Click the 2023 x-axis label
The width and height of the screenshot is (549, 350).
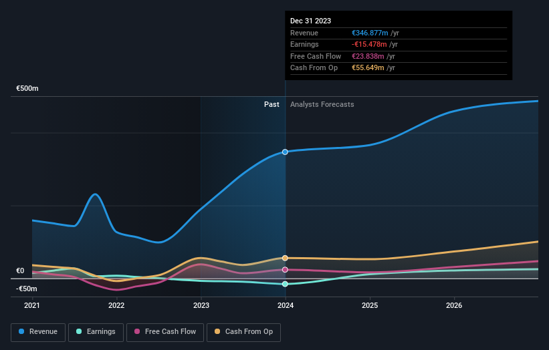[x=201, y=305]
